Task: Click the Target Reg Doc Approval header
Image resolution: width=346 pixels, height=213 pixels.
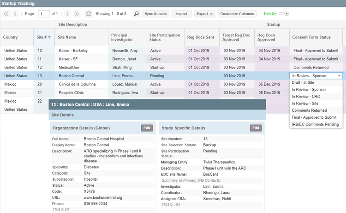Action: 237,37
